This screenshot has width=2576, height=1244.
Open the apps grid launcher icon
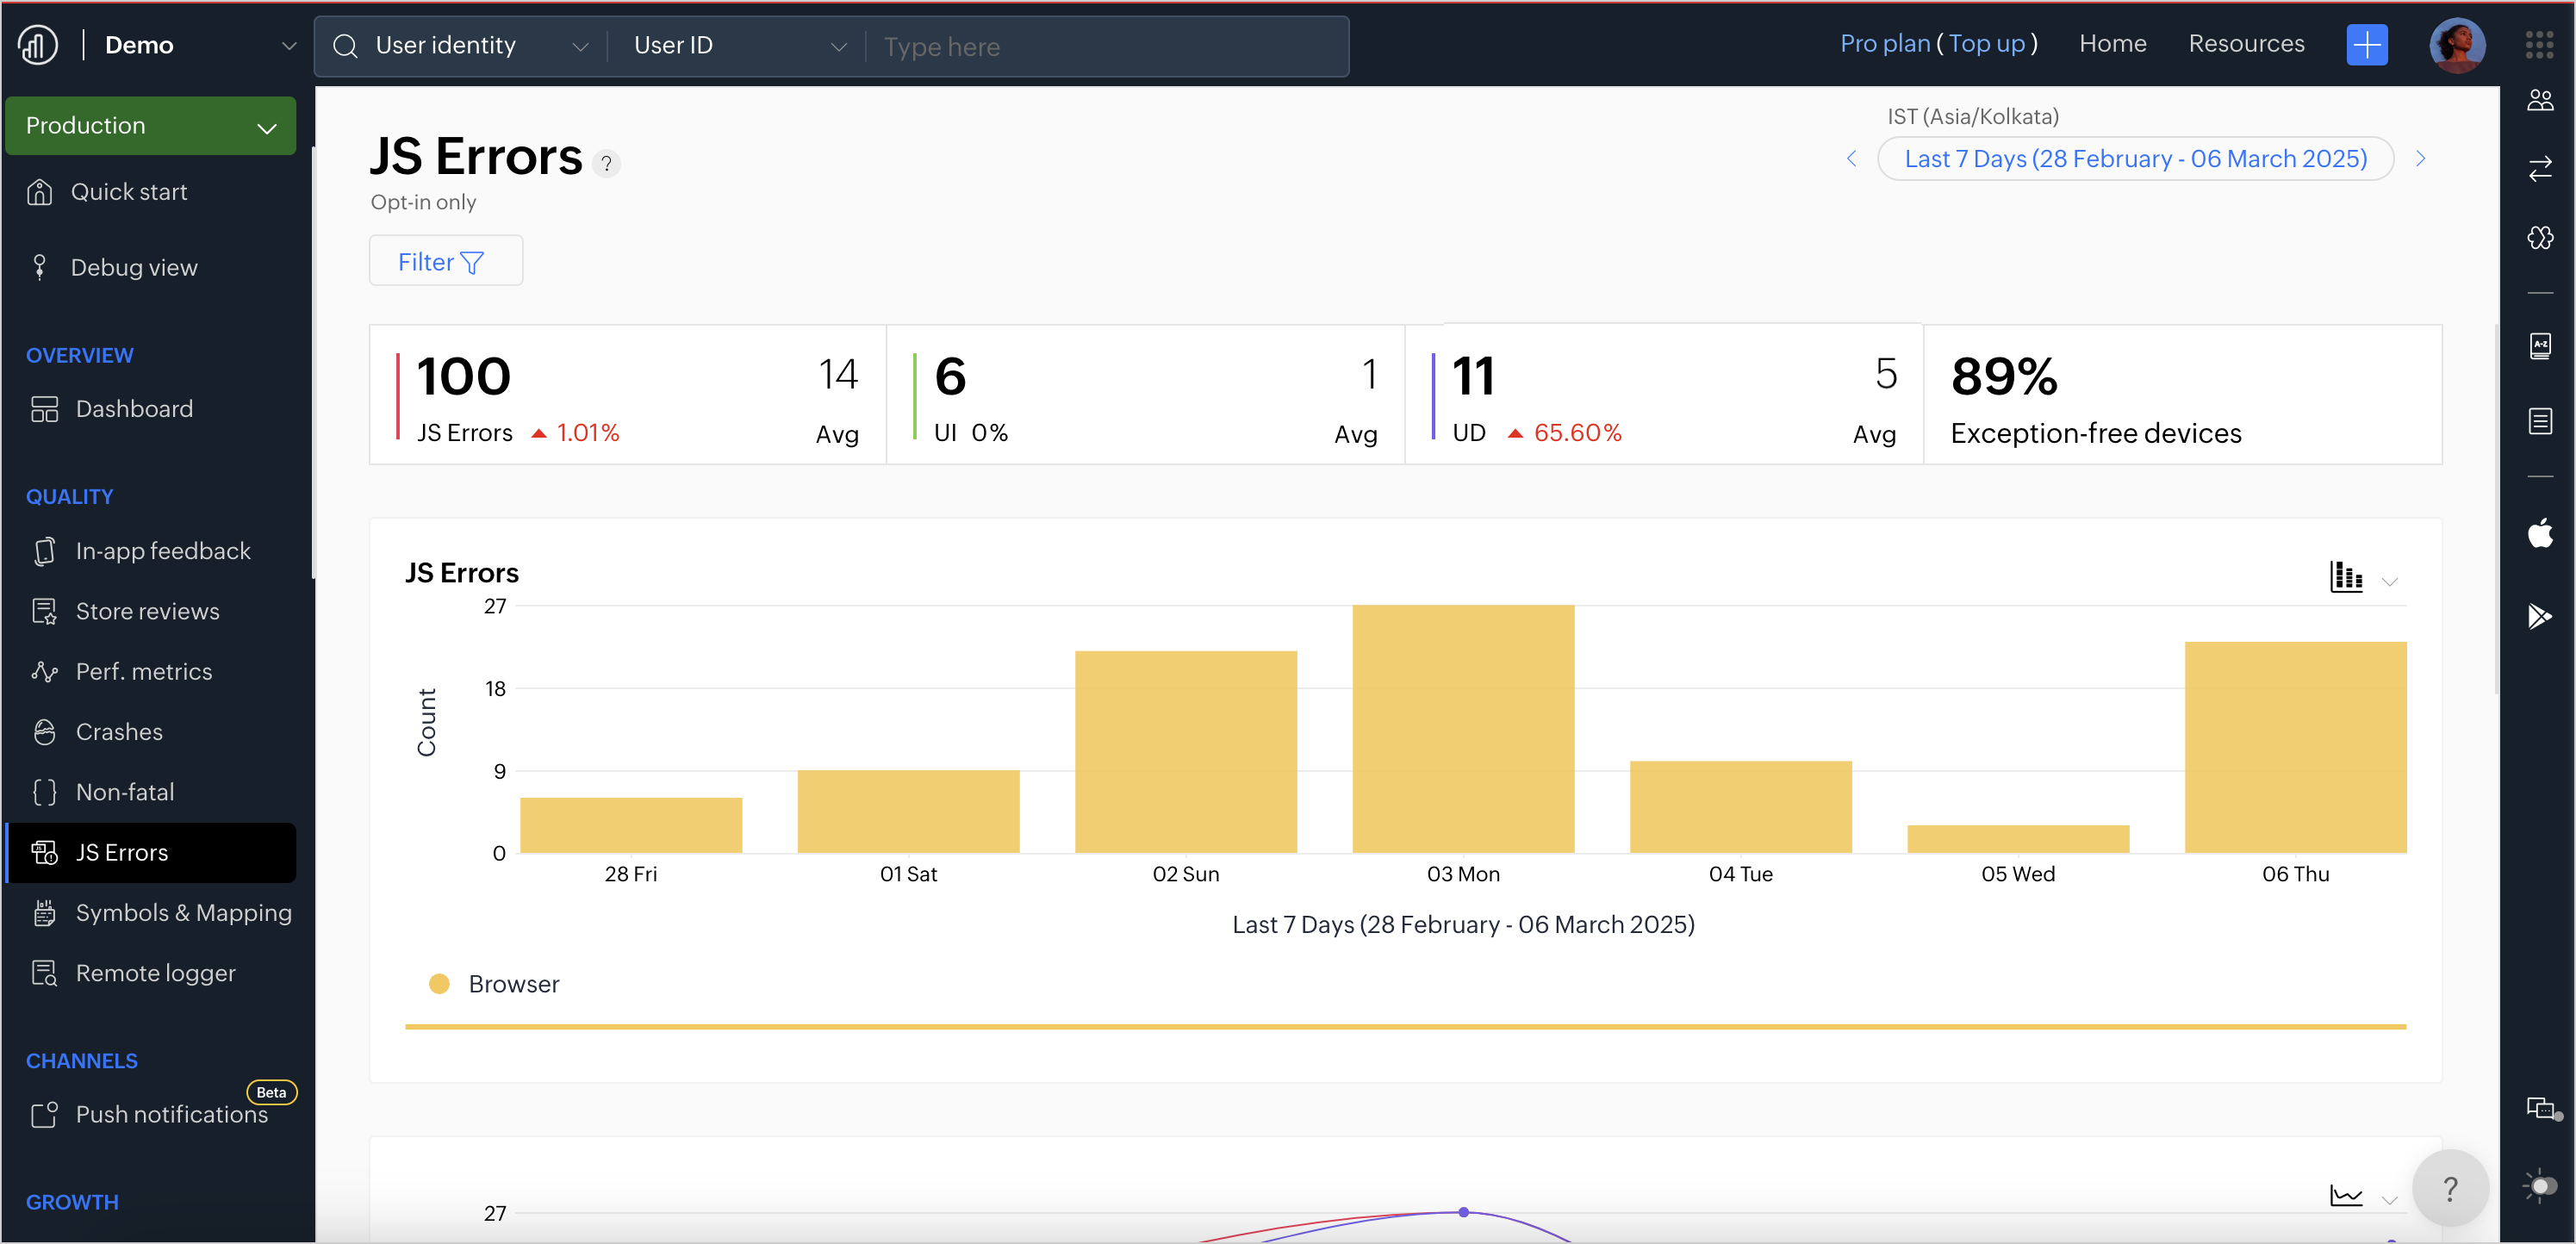point(2539,45)
